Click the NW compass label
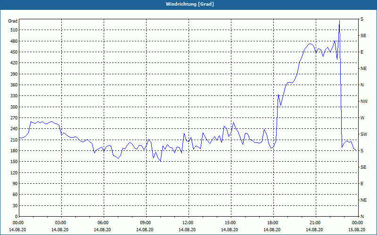The height and width of the screenshot is (235, 377). 364,102
